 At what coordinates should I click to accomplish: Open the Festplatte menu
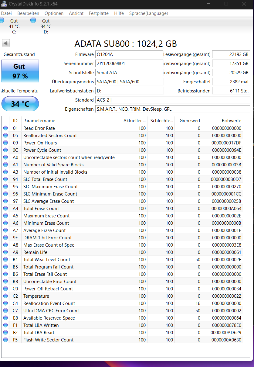(99, 13)
